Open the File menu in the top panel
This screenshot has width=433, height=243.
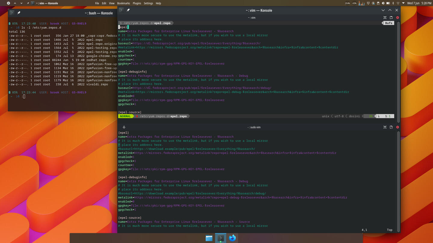(97, 3)
